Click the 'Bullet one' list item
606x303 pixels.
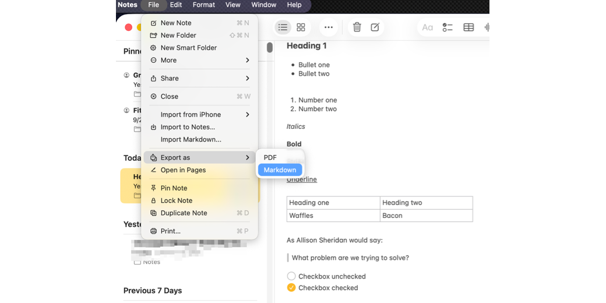pos(314,65)
